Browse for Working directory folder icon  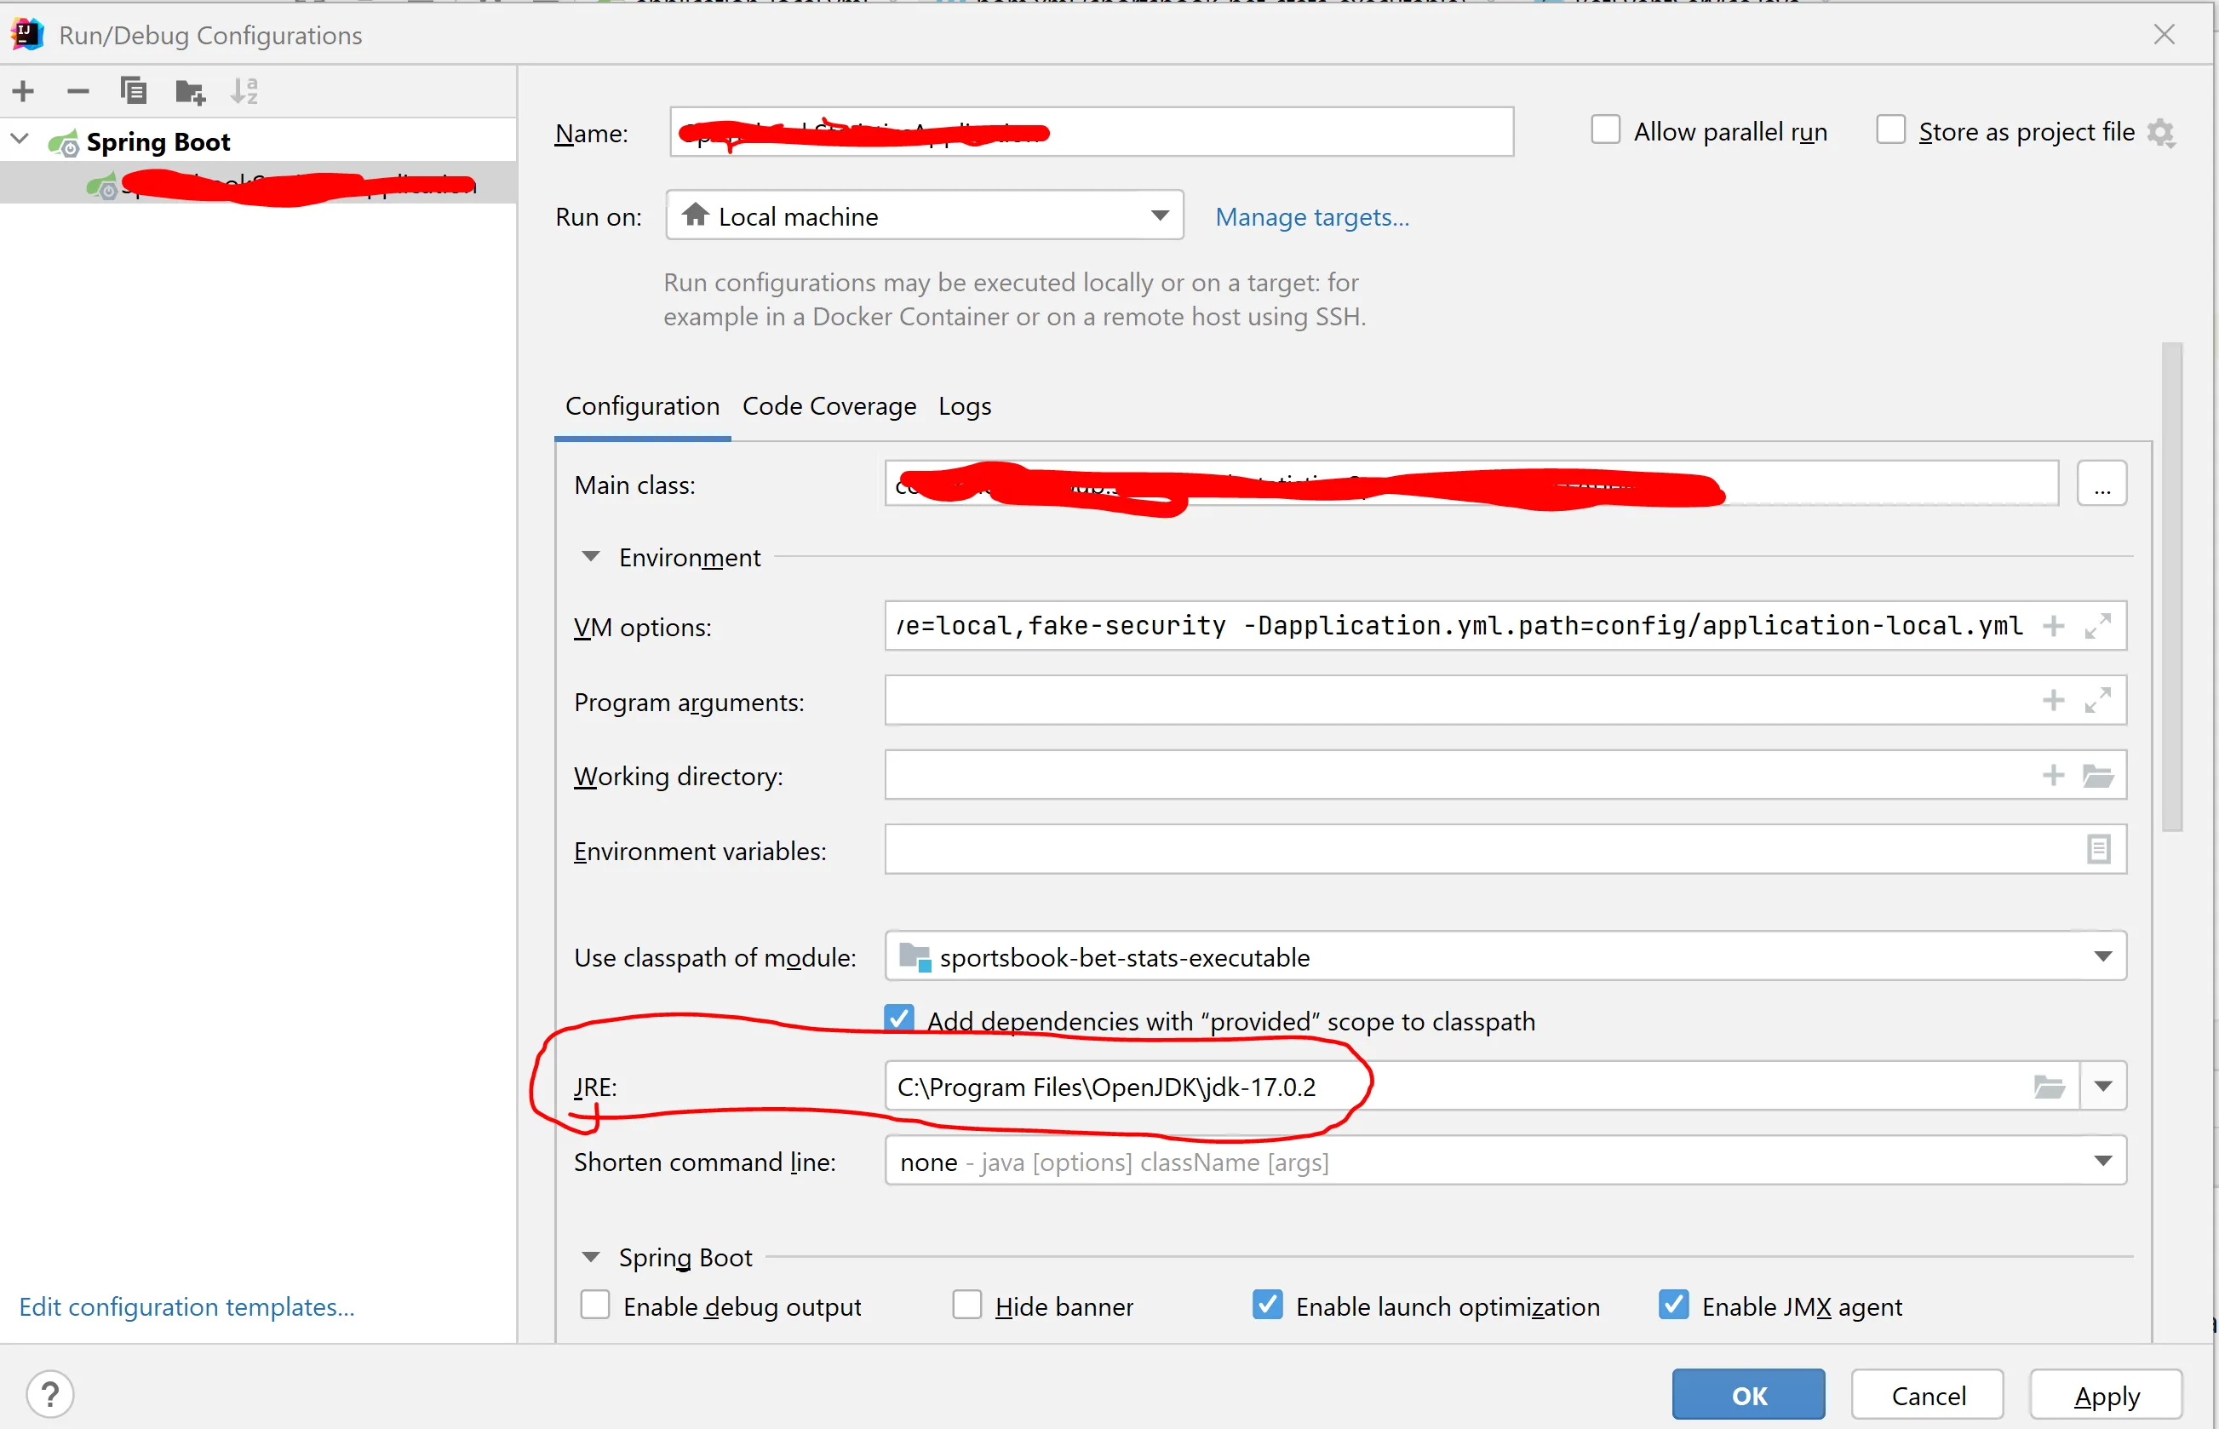[x=2097, y=775]
